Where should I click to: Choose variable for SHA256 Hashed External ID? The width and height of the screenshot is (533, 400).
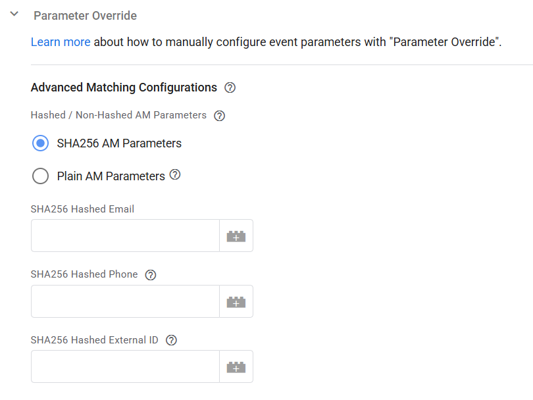236,366
